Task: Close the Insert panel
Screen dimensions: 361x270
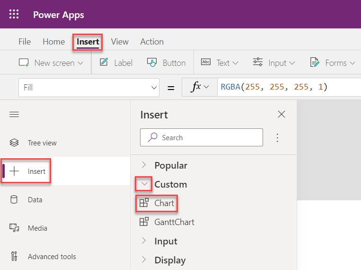Action: pyautogui.click(x=282, y=115)
